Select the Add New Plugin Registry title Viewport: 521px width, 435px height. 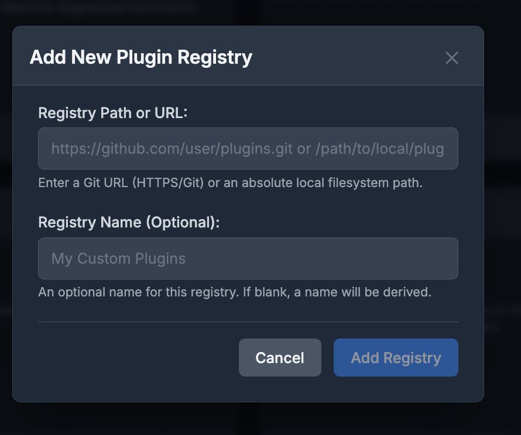140,57
